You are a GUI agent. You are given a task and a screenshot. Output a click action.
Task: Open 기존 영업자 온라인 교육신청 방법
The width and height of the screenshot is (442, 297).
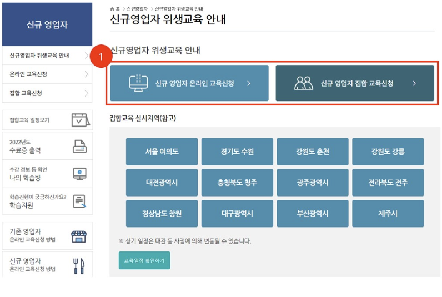point(47,235)
